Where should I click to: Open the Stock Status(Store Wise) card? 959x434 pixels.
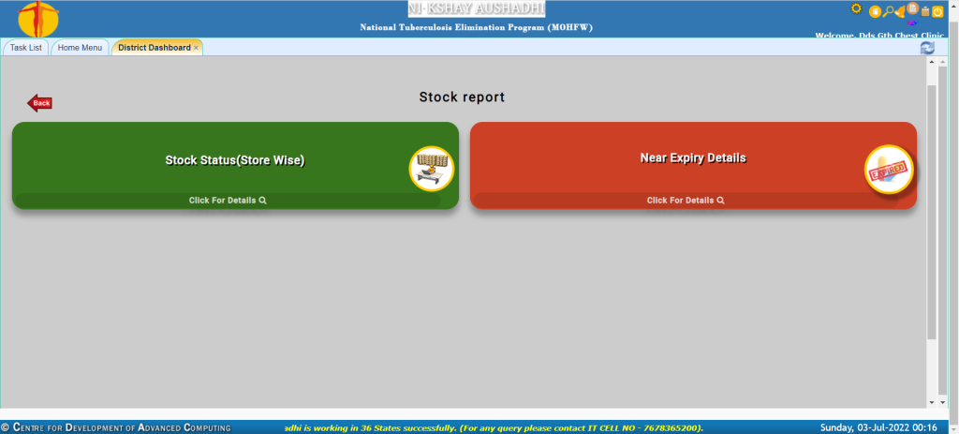235,165
